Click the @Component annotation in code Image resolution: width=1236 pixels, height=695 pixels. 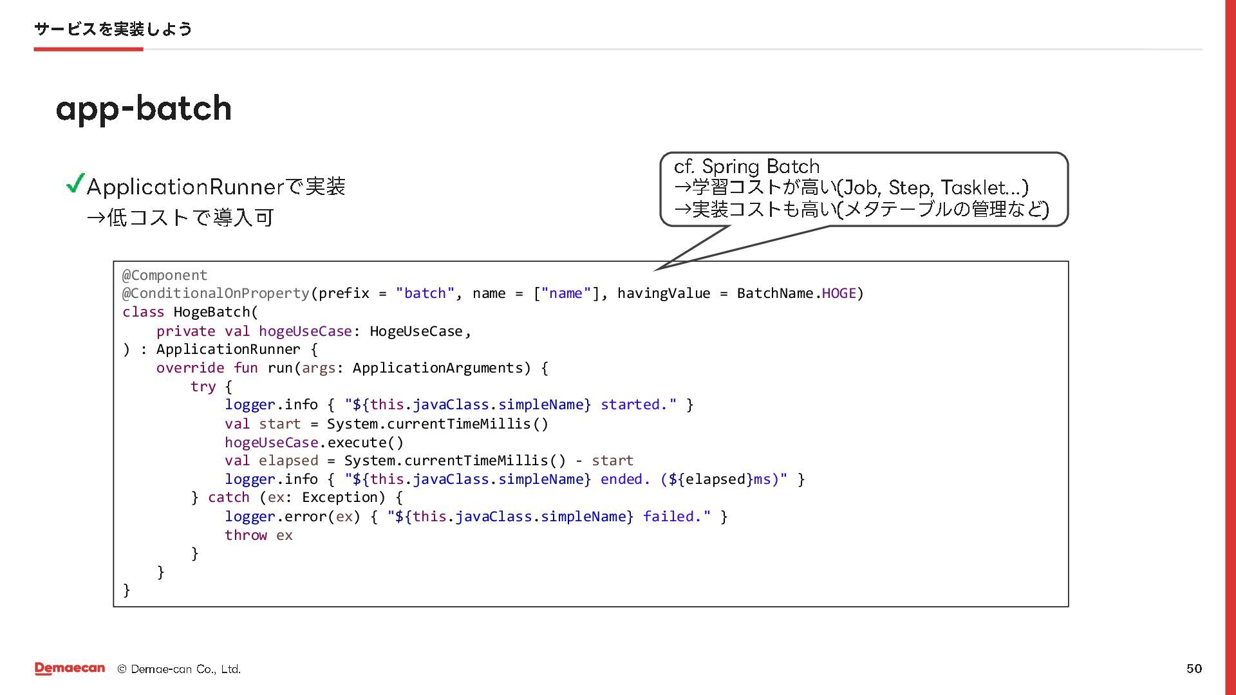(165, 275)
